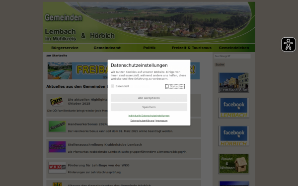298x186 pixels.
Task: Click the WKO logo icon
Action: point(57,167)
